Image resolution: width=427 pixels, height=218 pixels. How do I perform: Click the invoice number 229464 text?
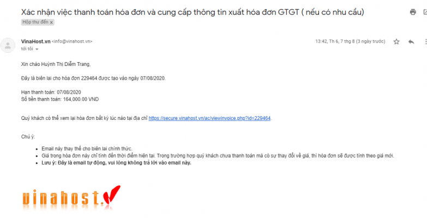(x=89, y=78)
